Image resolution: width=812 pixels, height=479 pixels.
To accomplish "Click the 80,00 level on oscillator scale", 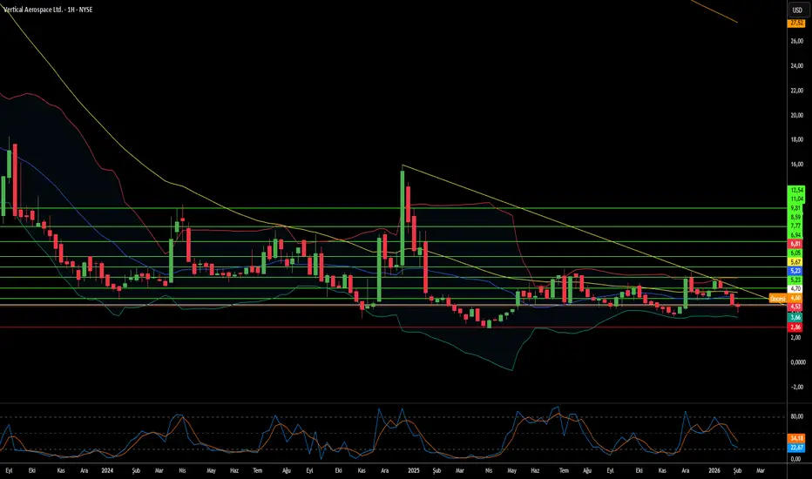I will click(x=796, y=417).
